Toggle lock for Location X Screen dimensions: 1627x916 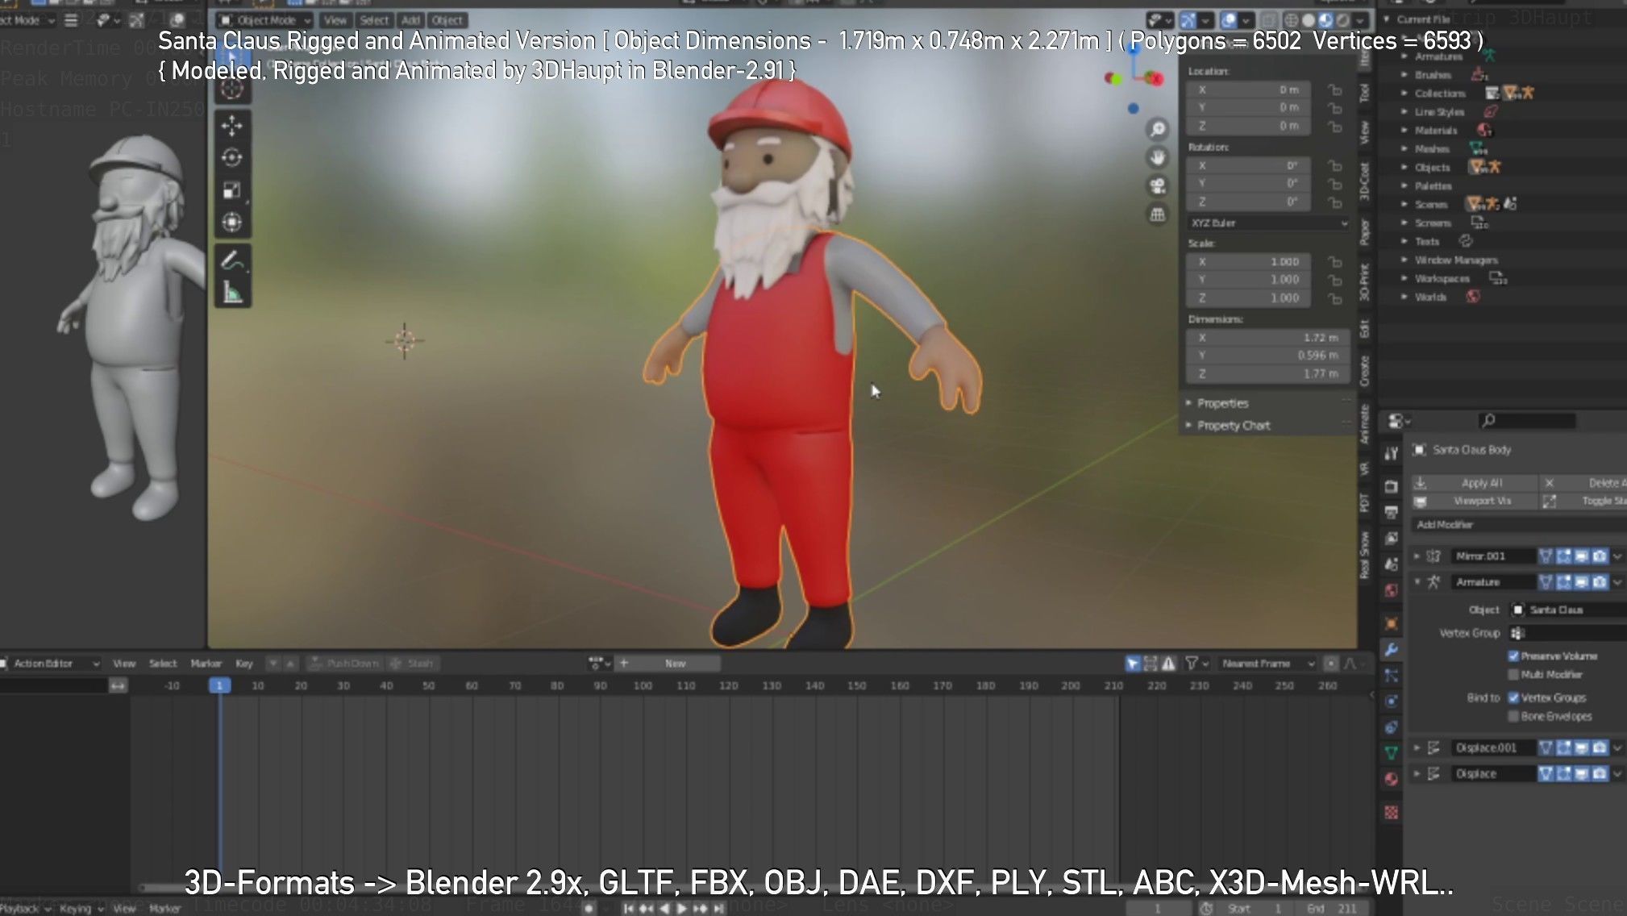click(x=1335, y=90)
